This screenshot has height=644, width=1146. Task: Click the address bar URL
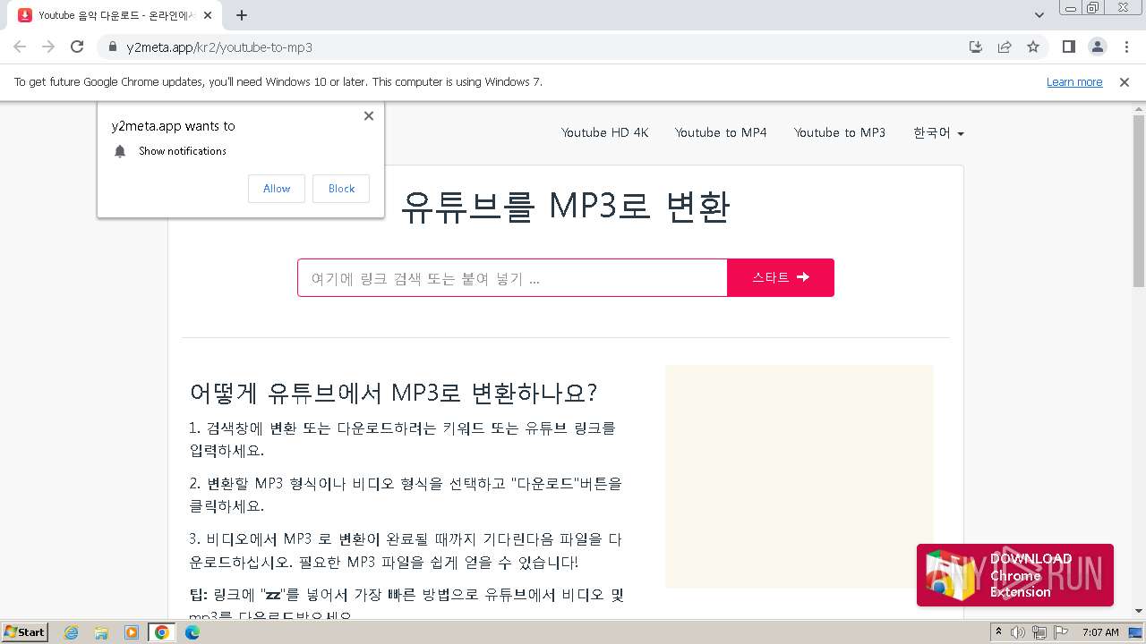tap(219, 47)
